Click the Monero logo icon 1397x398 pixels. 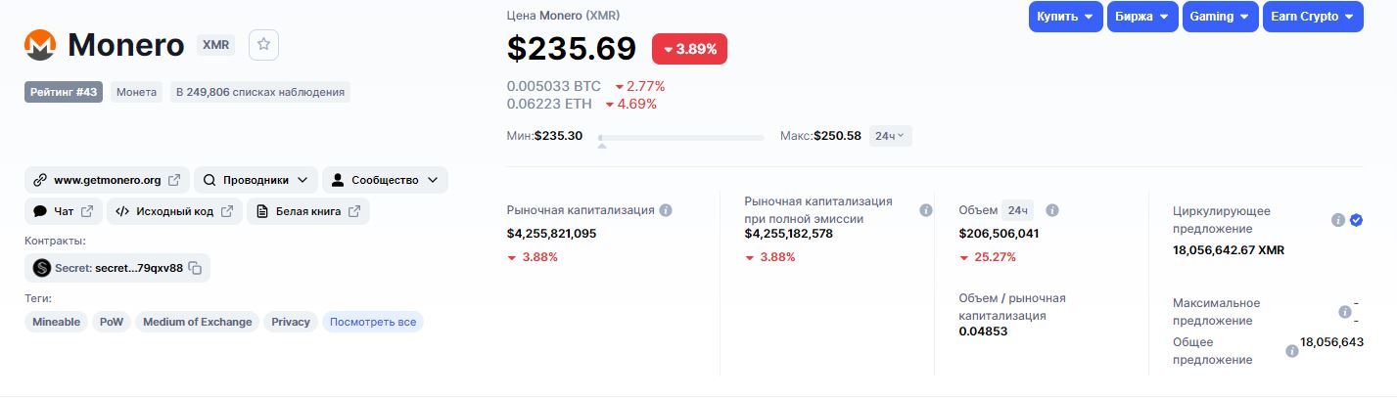click(40, 45)
